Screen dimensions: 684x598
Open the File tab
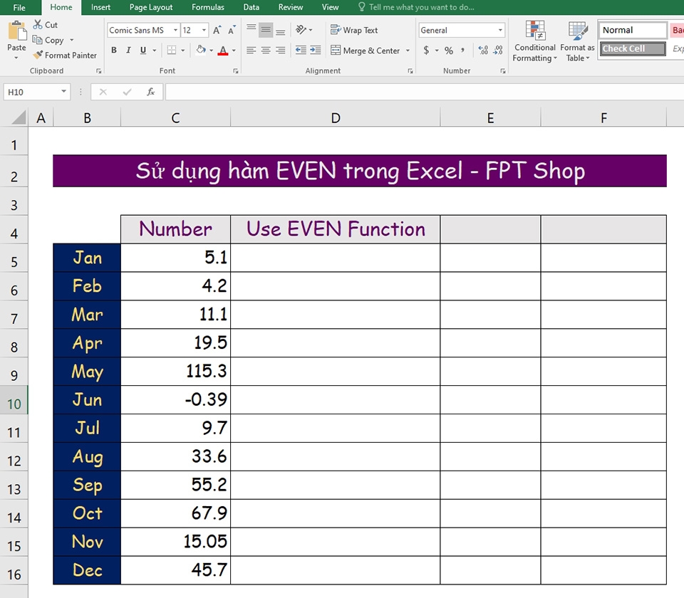(19, 7)
